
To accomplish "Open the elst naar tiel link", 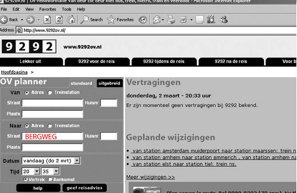I will [184, 164].
